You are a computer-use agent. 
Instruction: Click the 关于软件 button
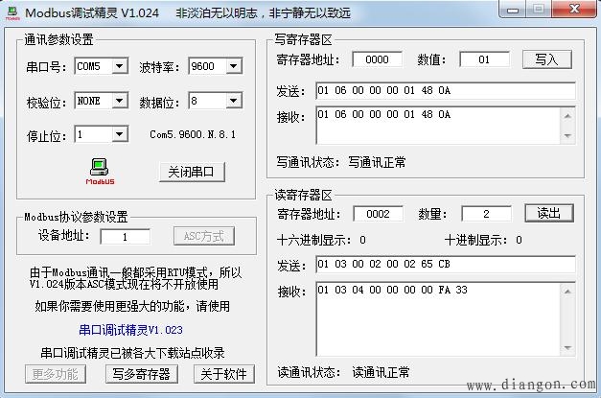(x=224, y=374)
